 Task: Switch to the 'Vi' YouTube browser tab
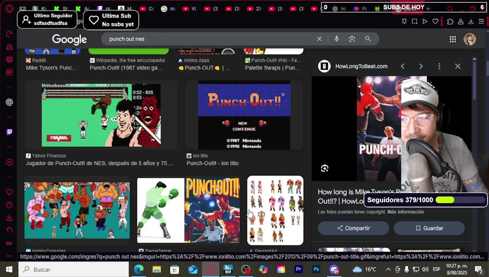pyautogui.click(x=190, y=8)
